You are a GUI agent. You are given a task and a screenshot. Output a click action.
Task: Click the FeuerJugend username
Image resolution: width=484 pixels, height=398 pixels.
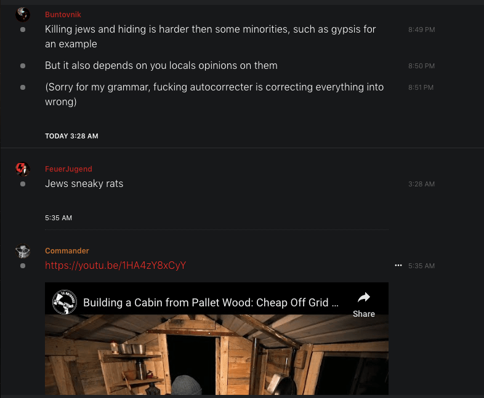point(68,169)
